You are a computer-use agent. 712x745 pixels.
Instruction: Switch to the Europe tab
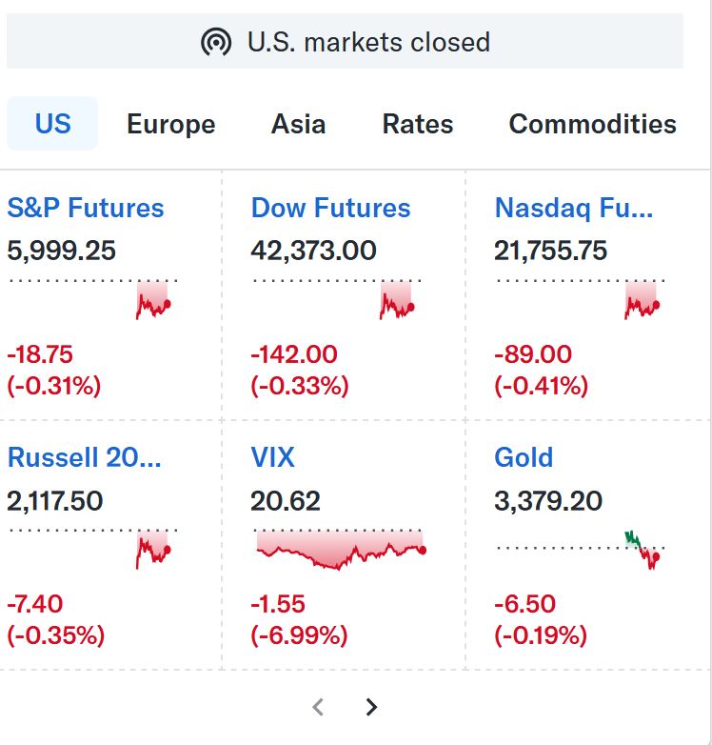[x=171, y=124]
